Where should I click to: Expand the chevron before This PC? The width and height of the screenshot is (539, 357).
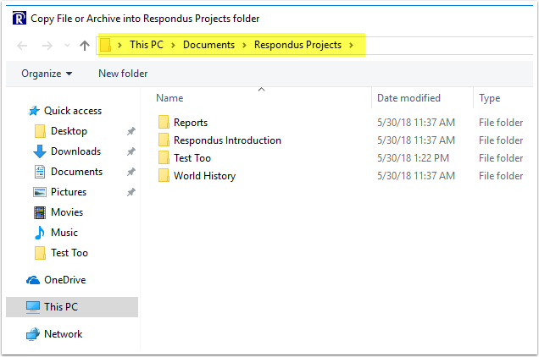coord(119,45)
